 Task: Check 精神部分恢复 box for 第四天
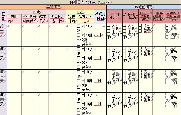point(78,104)
